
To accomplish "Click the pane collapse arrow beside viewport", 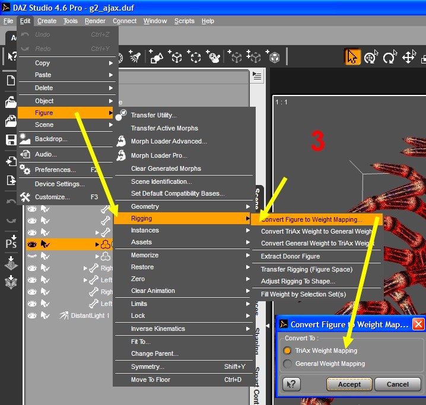I will click(268, 326).
